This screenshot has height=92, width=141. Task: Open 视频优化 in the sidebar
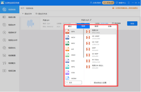click(10, 48)
